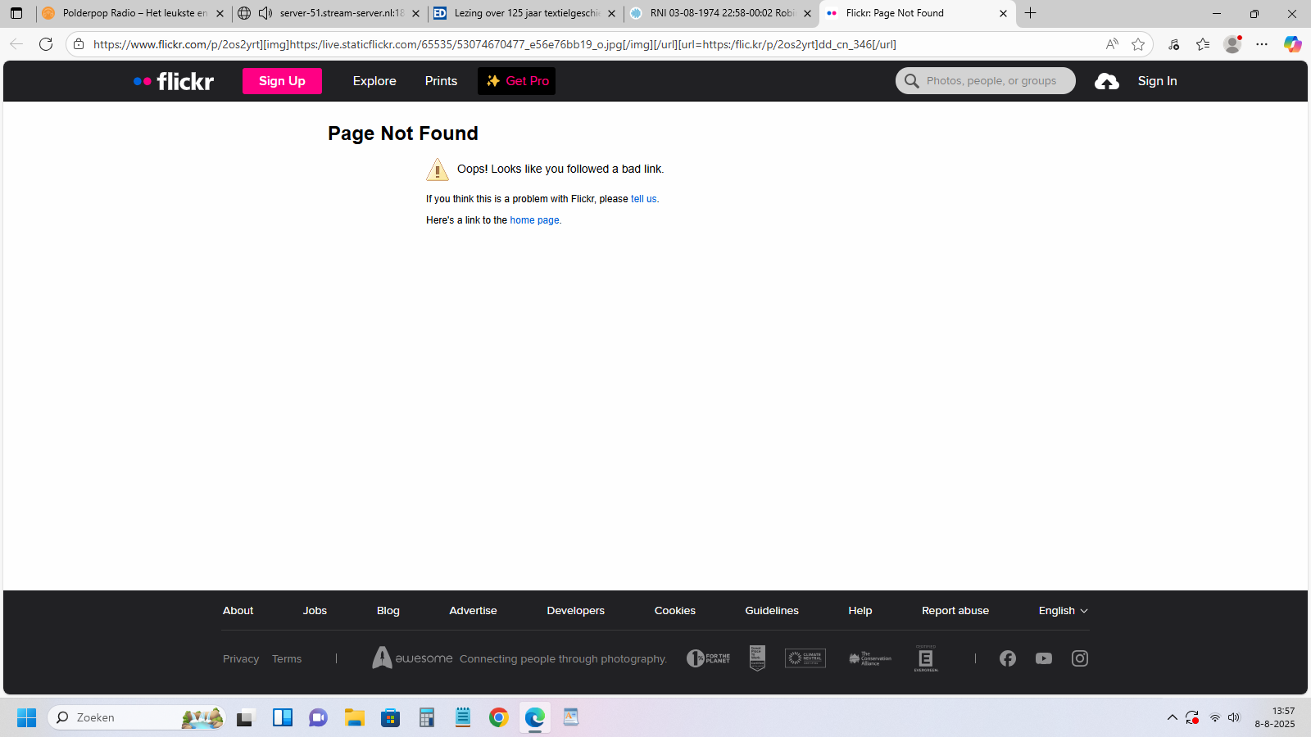Click the Get Pro button
This screenshot has width=1311, height=737.
tap(516, 81)
